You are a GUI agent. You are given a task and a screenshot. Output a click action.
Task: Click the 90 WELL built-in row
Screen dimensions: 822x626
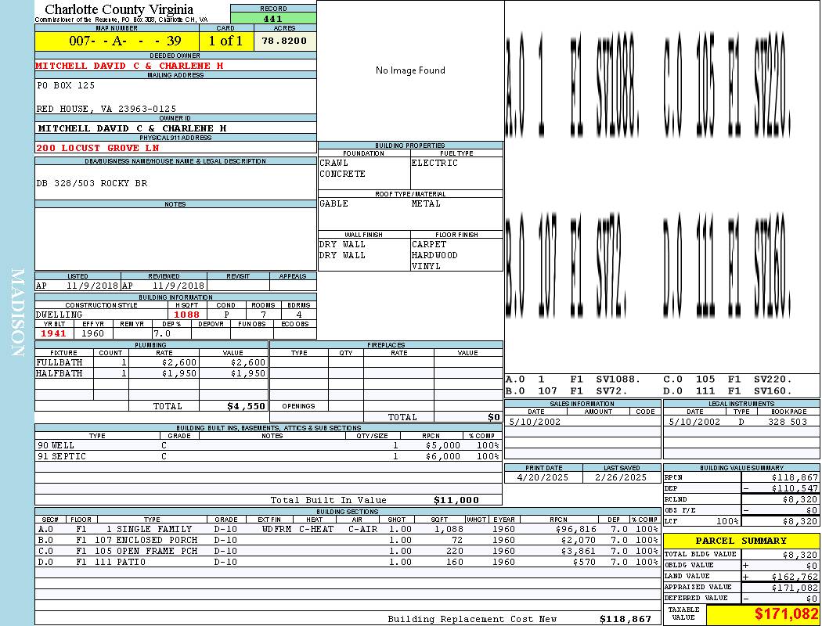click(x=269, y=446)
